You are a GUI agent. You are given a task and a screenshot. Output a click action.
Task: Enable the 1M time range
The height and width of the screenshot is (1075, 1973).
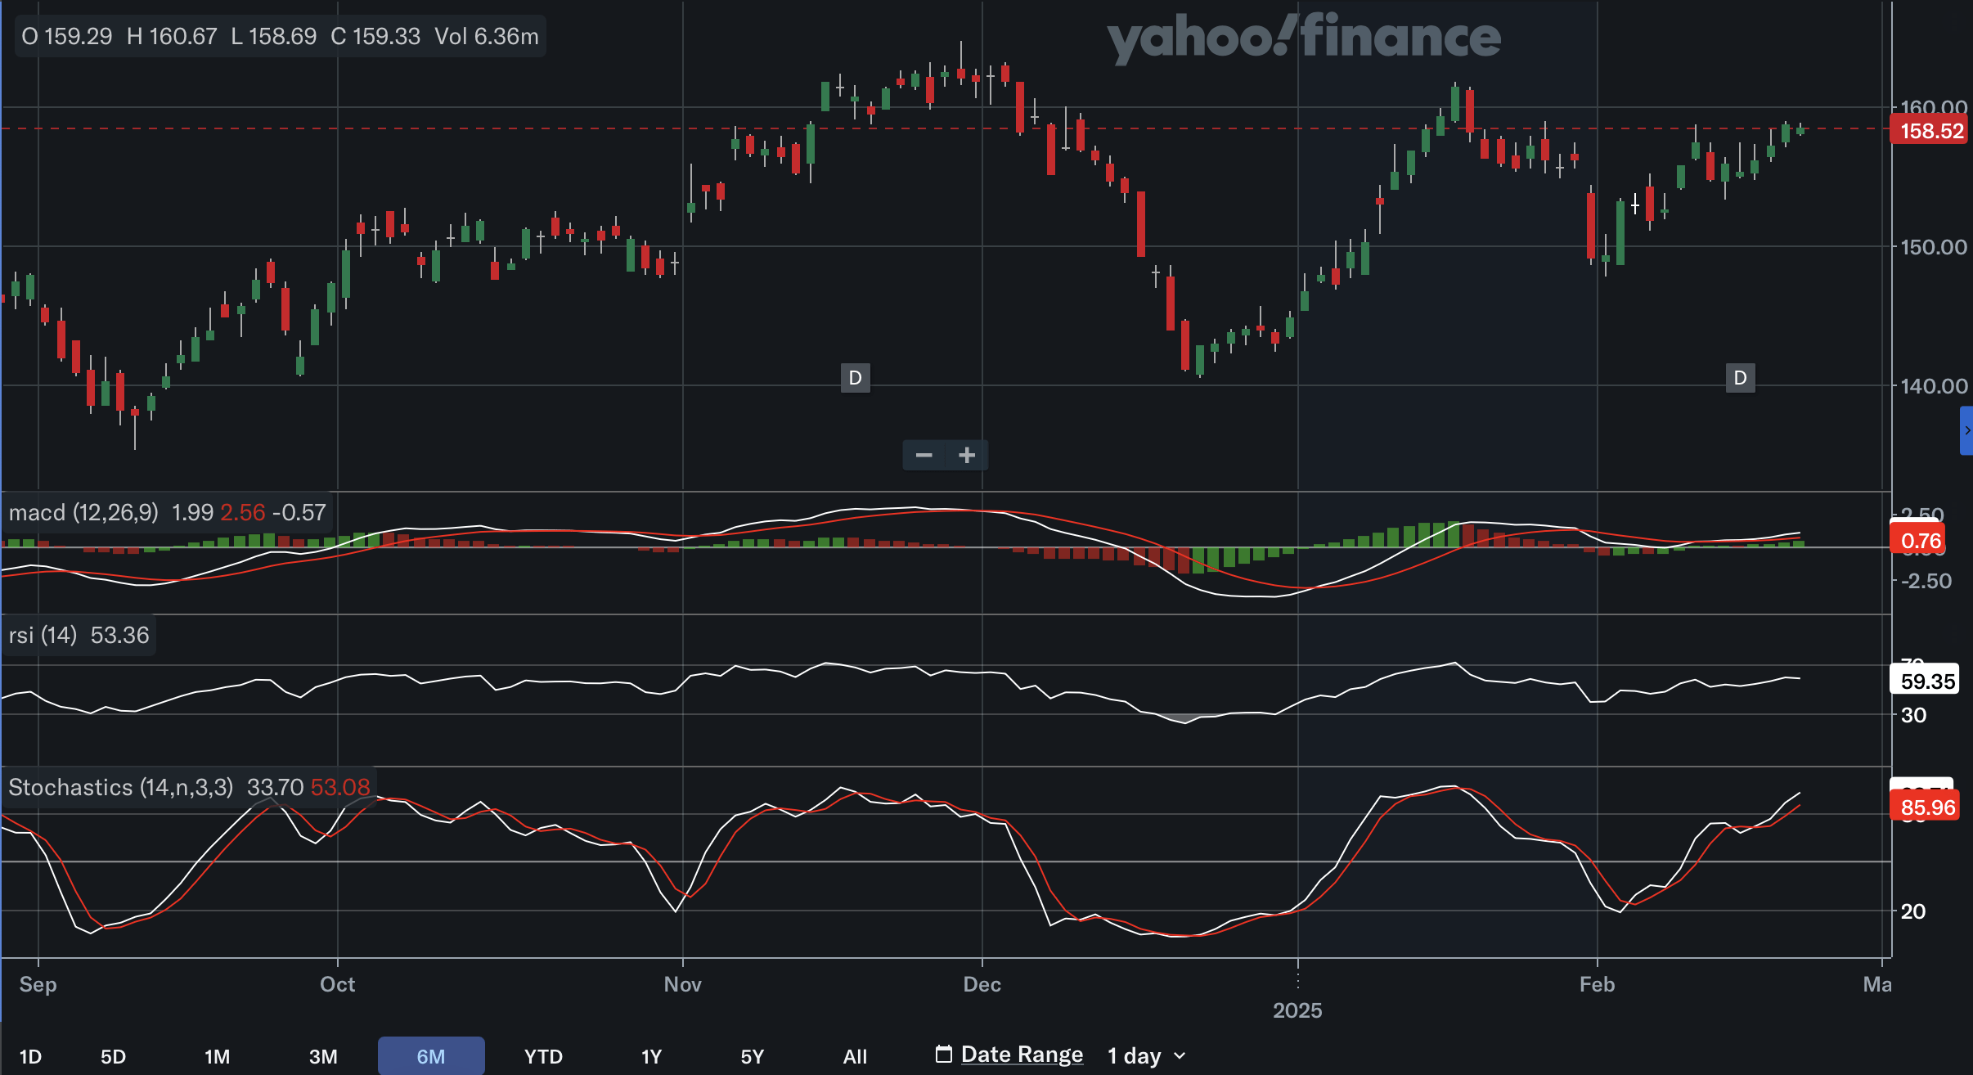[x=217, y=1055]
